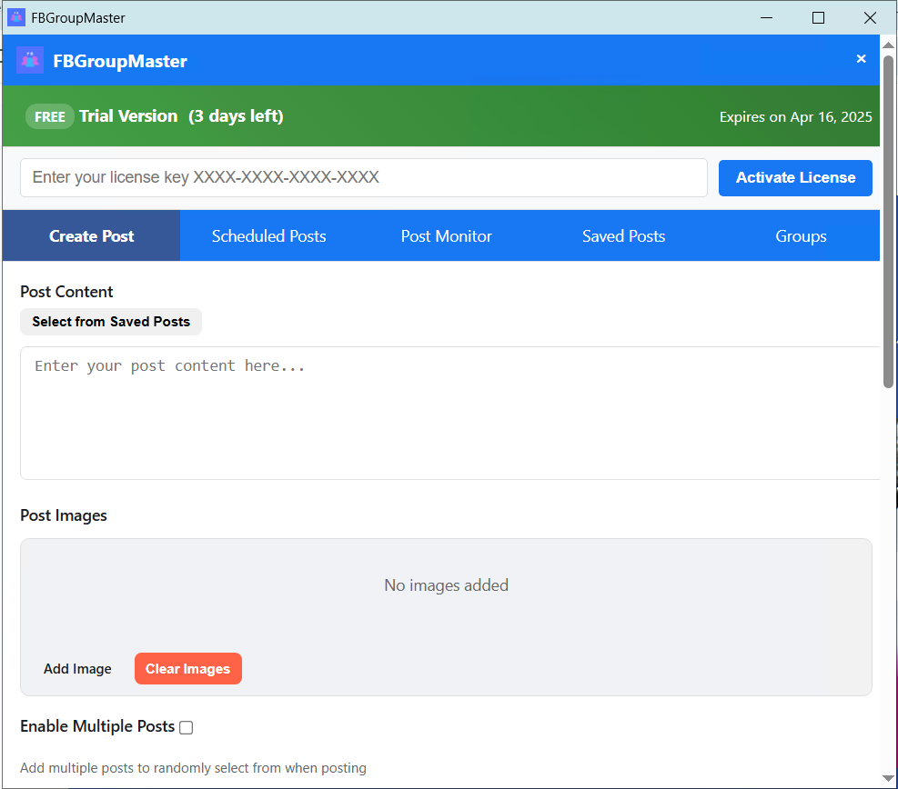Enable the Multiple Posts checkbox
The width and height of the screenshot is (898, 789).
pos(186,727)
